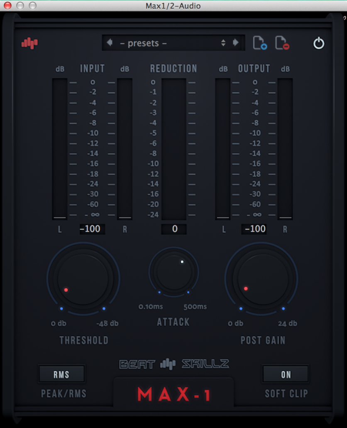347x428 pixels.
Task: Click the Max1/2-Audio window title
Action: (173, 6)
